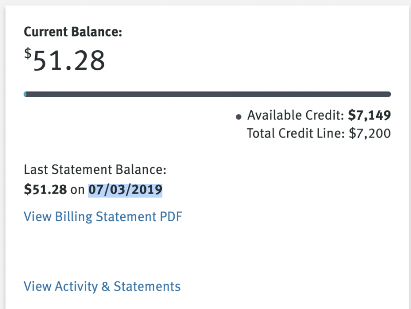Screen dimensions: 411x309
Task: Click the highlighted date 07/03/2019
Action: (125, 190)
